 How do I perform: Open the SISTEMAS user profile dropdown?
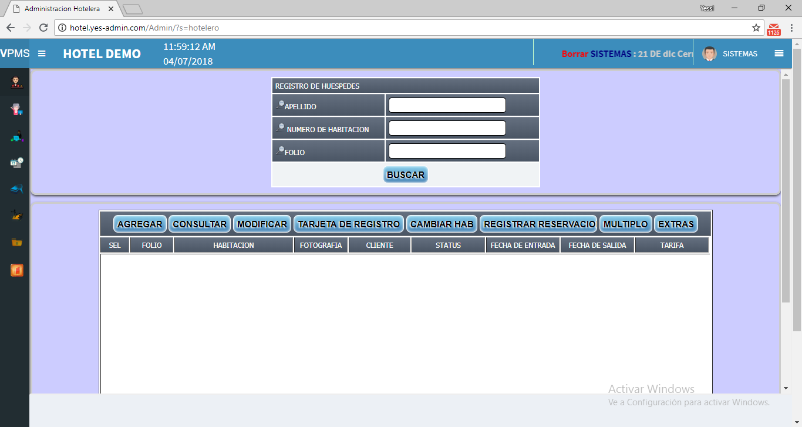click(x=730, y=53)
